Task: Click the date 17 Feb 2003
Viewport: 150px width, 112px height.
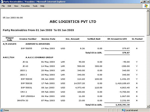Action: [48, 83]
